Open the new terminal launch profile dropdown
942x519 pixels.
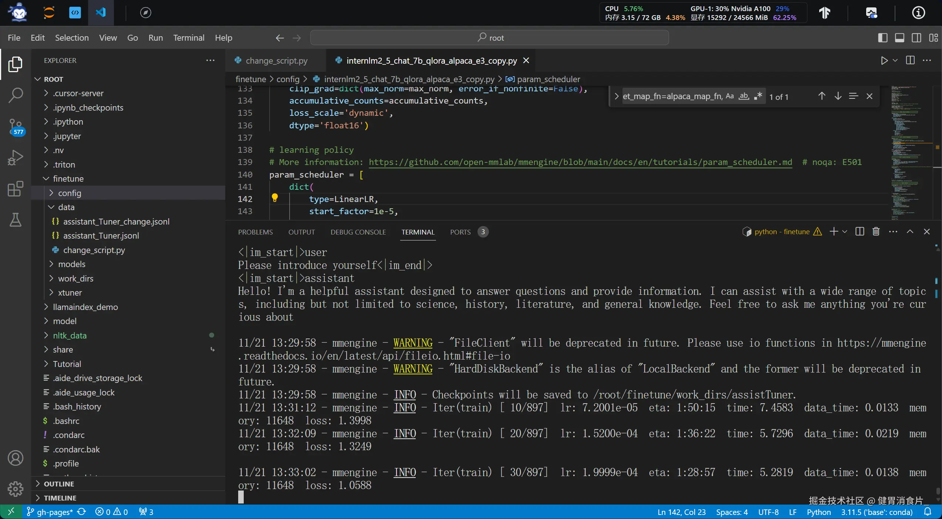(x=845, y=232)
